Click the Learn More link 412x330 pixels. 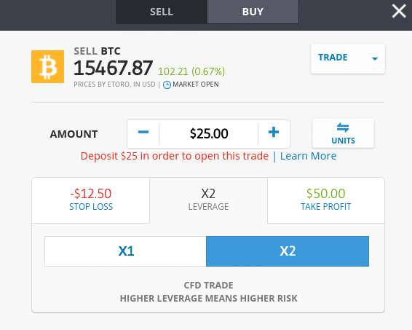[308, 156]
